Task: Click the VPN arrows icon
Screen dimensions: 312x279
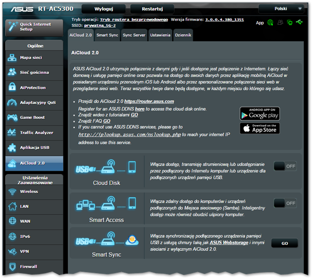Action: coord(12,251)
